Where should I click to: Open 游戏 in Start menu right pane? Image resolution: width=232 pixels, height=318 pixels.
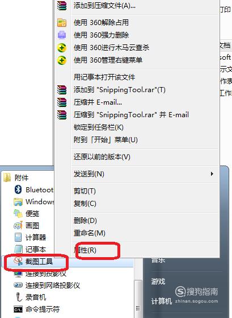pyautogui.click(x=158, y=282)
